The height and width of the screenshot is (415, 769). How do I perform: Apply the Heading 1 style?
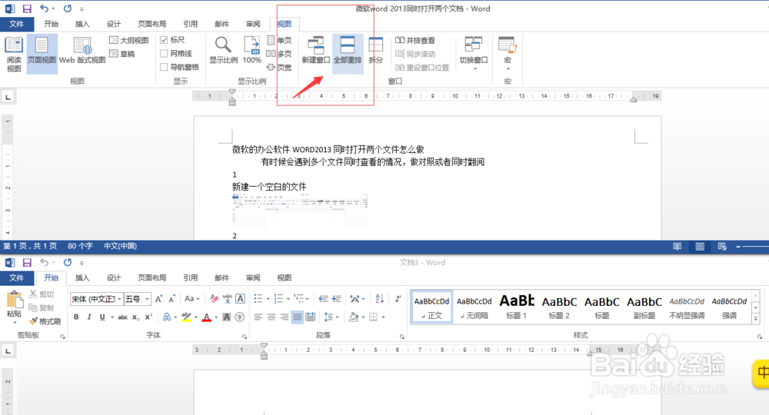click(517, 306)
